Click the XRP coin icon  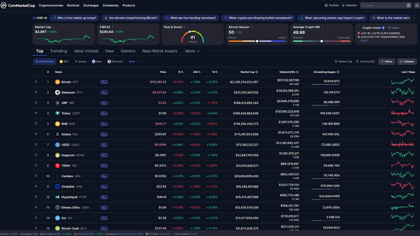(x=57, y=103)
